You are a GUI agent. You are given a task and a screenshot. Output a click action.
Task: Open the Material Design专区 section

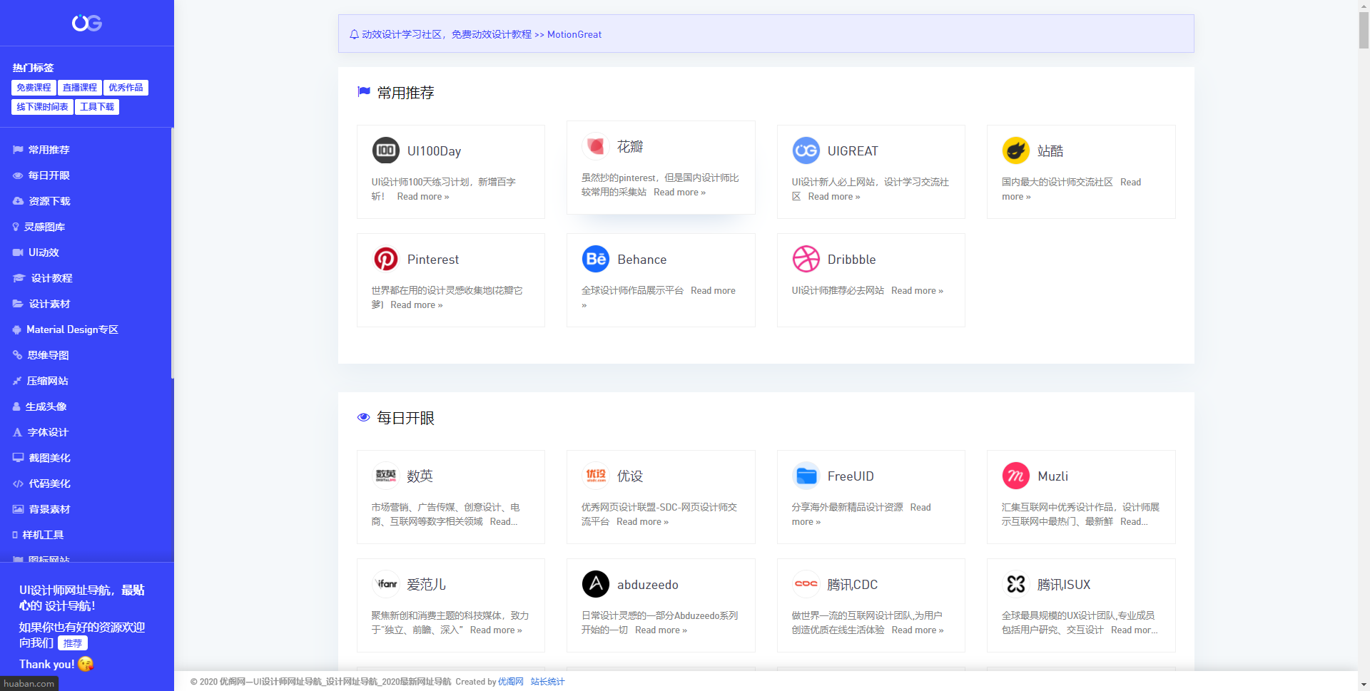[72, 329]
